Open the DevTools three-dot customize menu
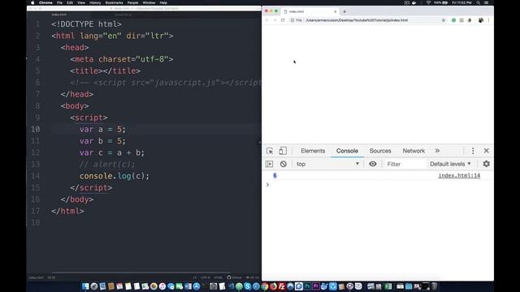 click(473, 151)
